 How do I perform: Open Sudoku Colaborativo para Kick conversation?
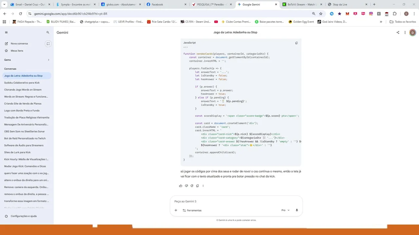(x=26, y=83)
